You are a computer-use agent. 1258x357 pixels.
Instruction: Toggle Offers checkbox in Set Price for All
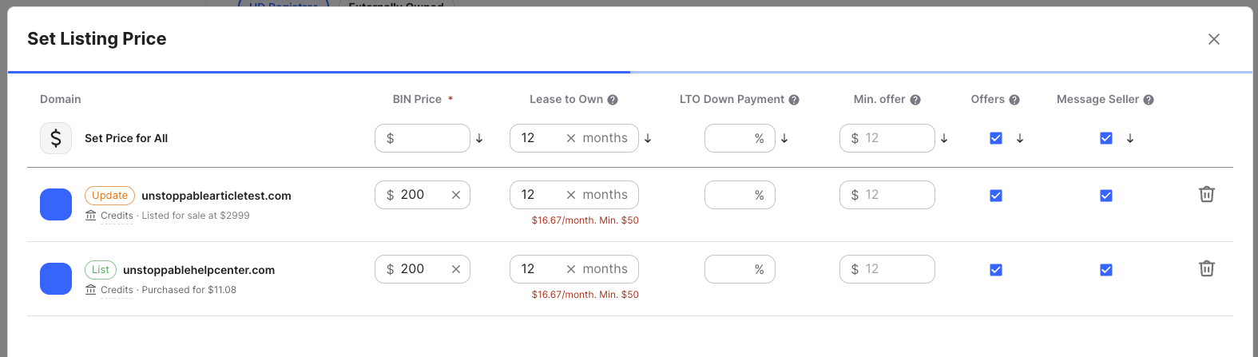[x=996, y=138]
